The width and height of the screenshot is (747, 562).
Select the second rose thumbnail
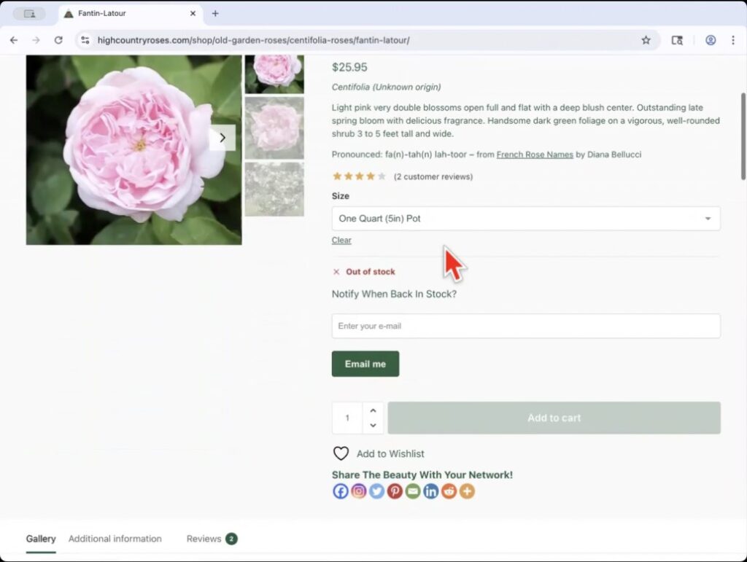(274, 128)
